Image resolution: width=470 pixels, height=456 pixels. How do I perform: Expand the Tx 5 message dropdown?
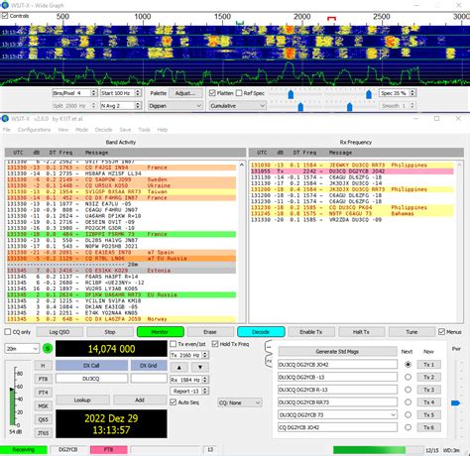393,414
